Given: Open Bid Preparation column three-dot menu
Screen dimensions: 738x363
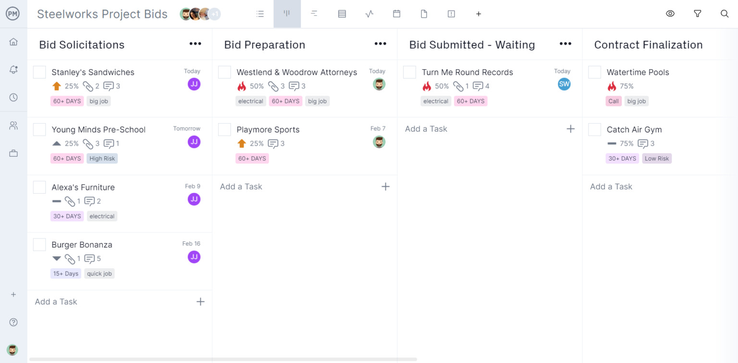Looking at the screenshot, I should [x=380, y=44].
